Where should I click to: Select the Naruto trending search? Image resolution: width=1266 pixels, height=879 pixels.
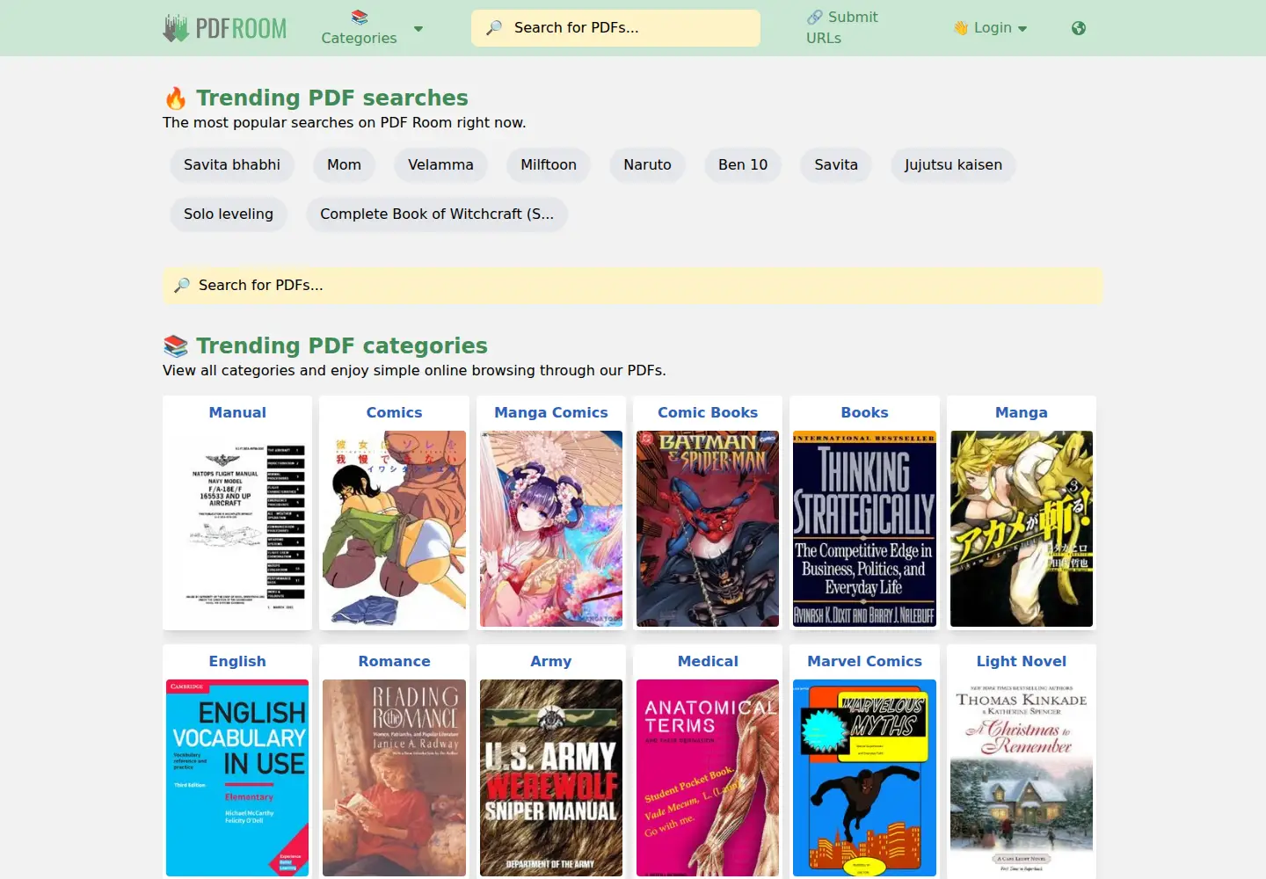coord(647,165)
